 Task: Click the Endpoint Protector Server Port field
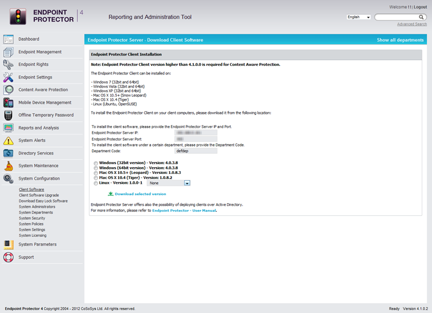pos(196,139)
